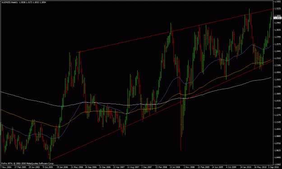The height and width of the screenshot is (169, 282).
Task: Select the 1.2575 price axis label
Action: [277, 44]
